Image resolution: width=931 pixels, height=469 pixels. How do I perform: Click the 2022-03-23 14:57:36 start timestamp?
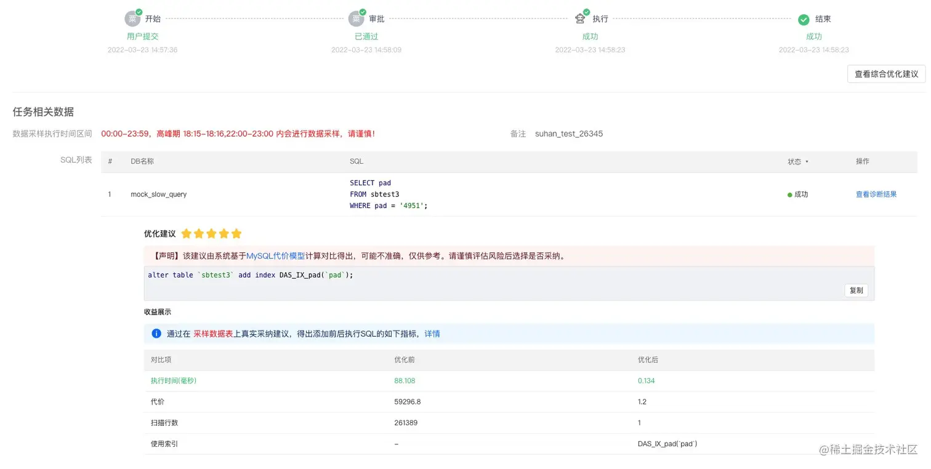click(x=142, y=50)
